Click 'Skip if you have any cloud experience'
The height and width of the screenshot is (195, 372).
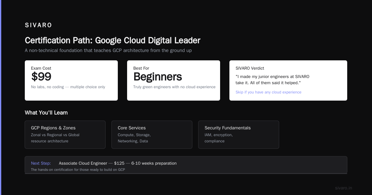tap(268, 92)
